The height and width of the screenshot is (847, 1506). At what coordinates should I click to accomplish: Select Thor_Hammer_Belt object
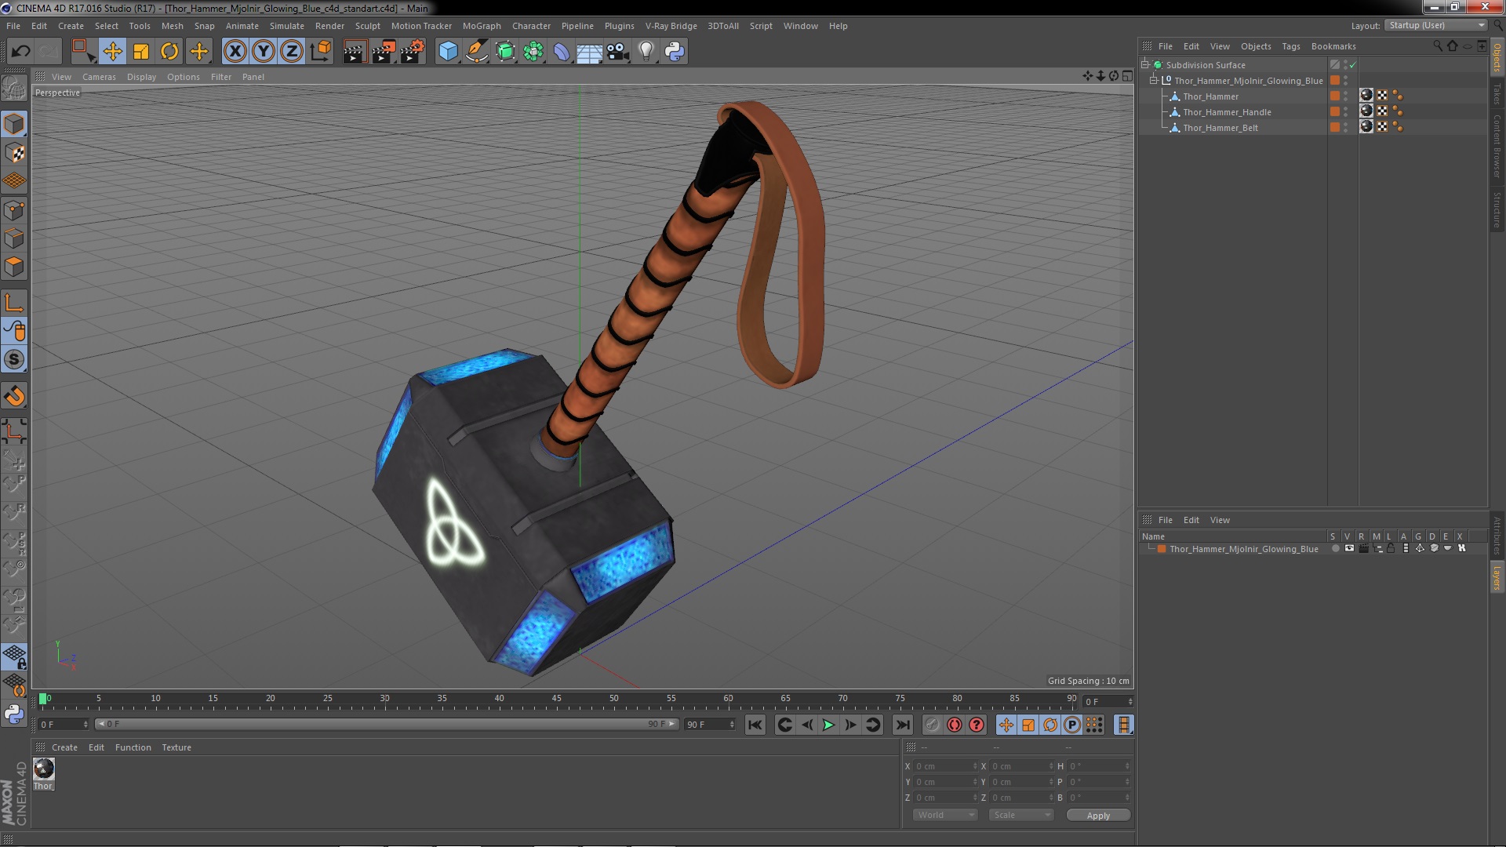[1220, 128]
